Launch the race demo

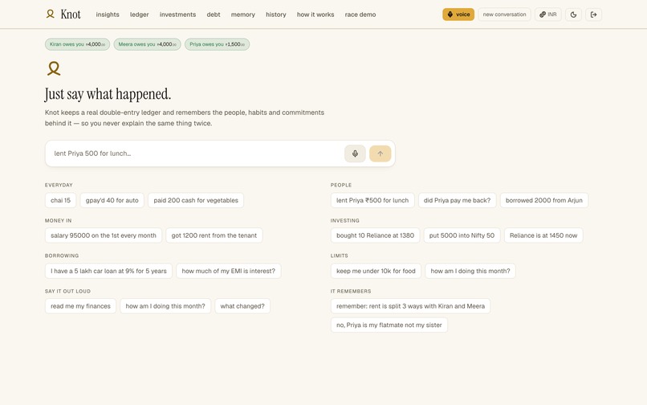pyautogui.click(x=360, y=14)
